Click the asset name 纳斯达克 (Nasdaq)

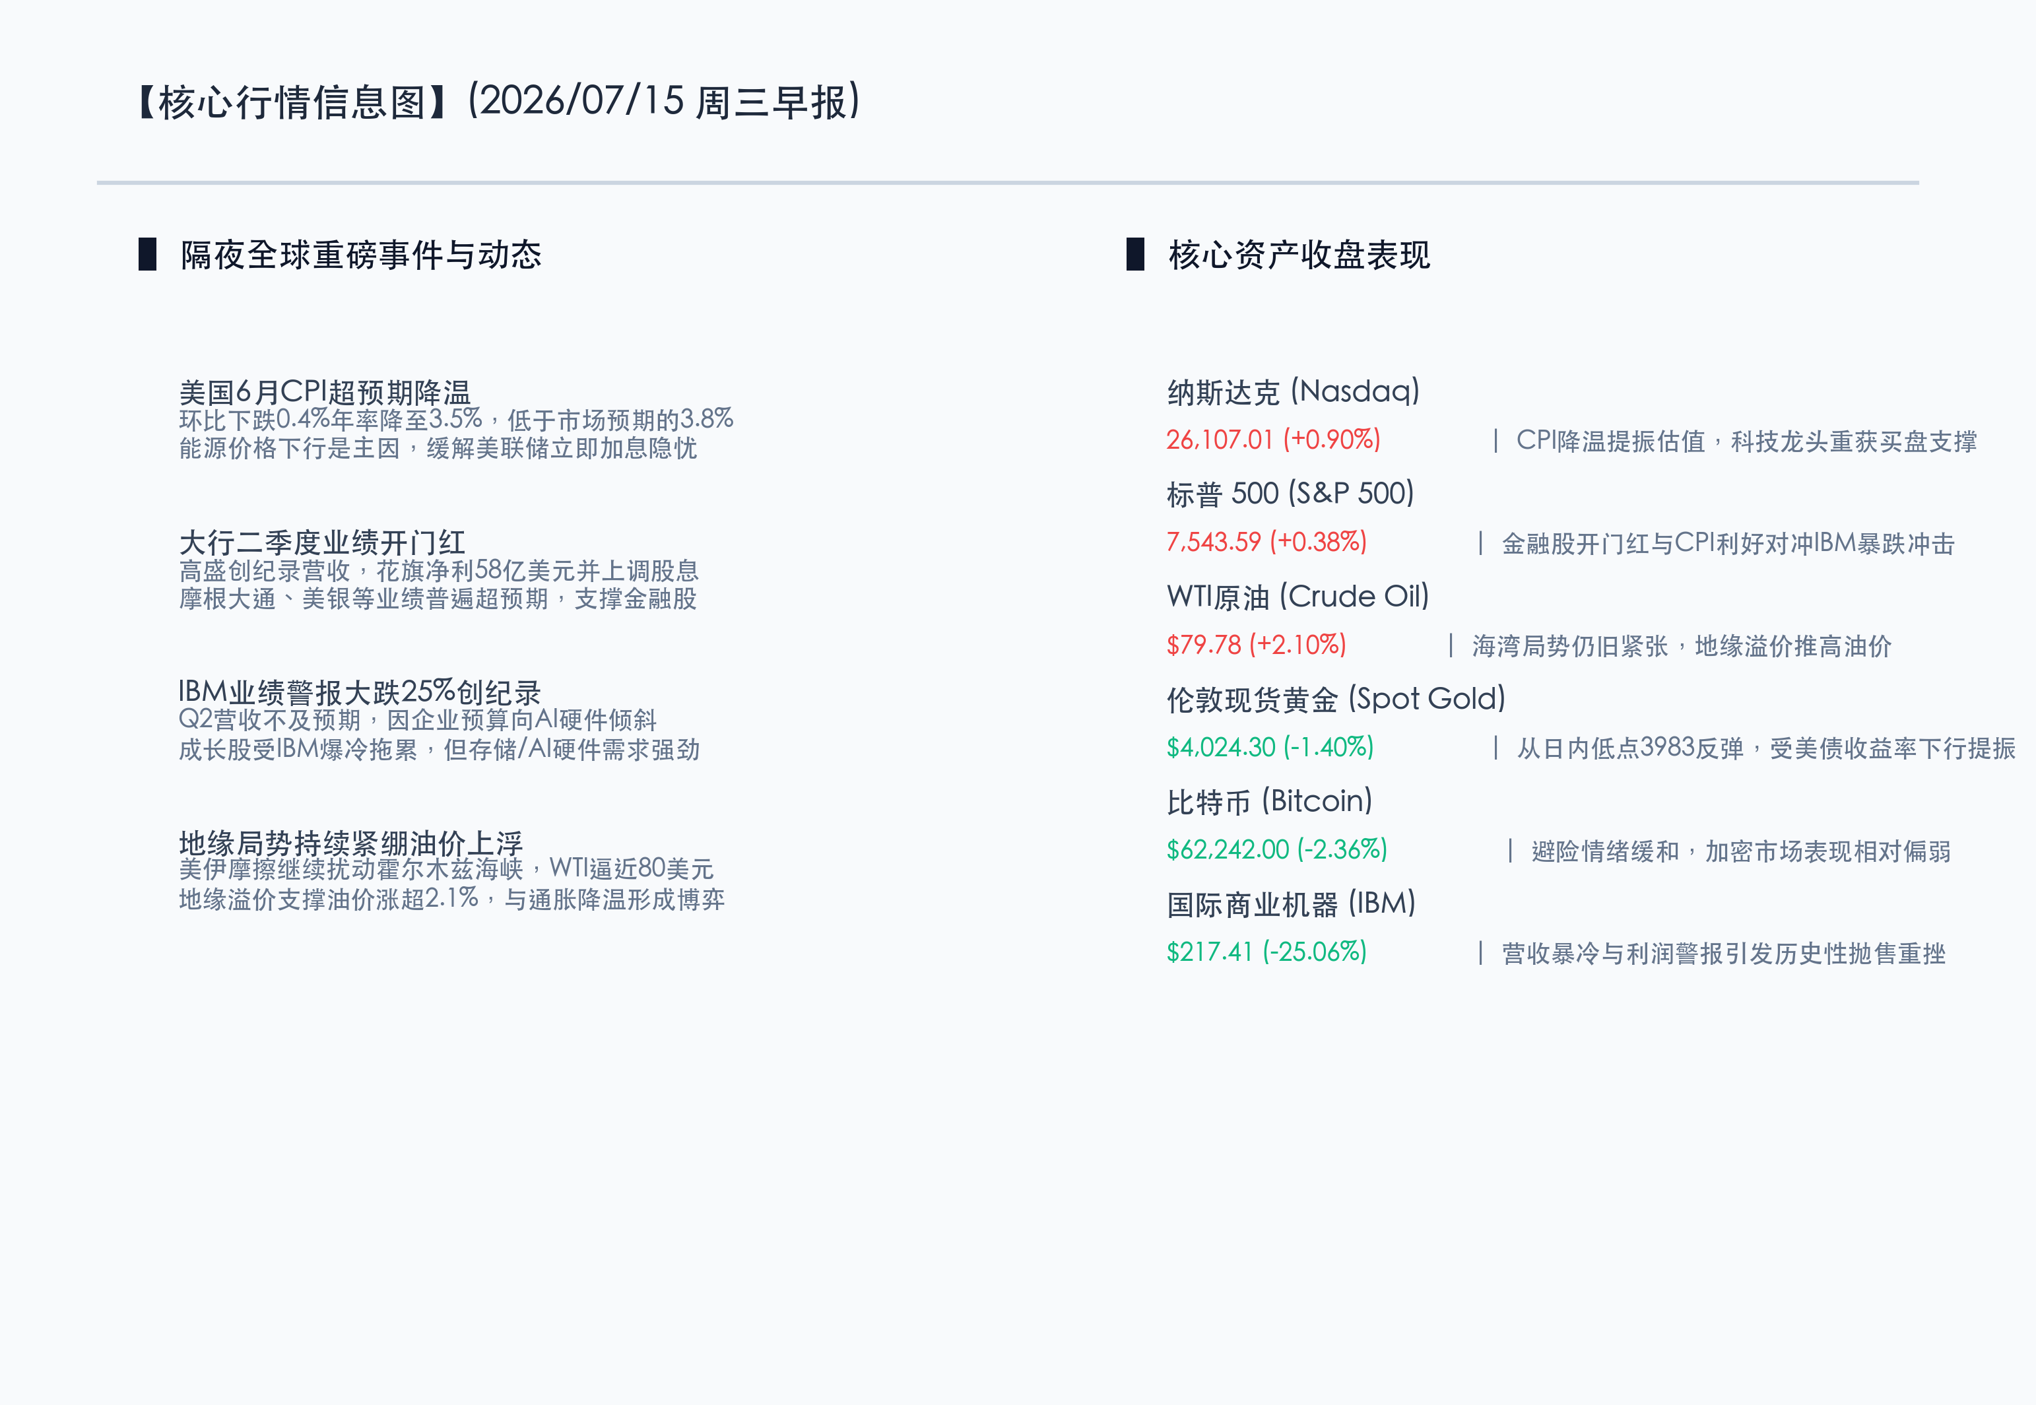coord(1293,391)
